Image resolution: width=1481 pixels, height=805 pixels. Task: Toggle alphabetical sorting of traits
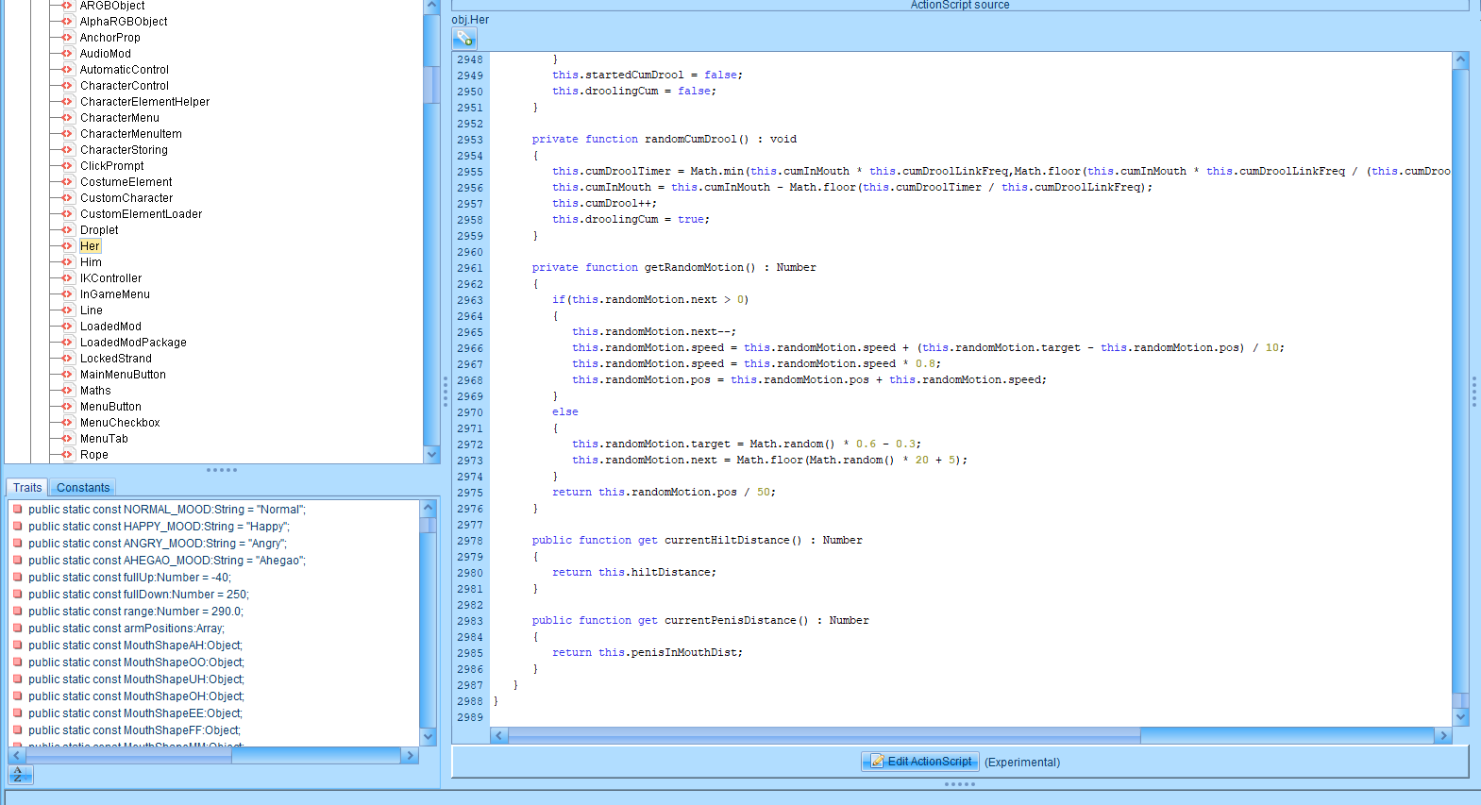[x=21, y=775]
